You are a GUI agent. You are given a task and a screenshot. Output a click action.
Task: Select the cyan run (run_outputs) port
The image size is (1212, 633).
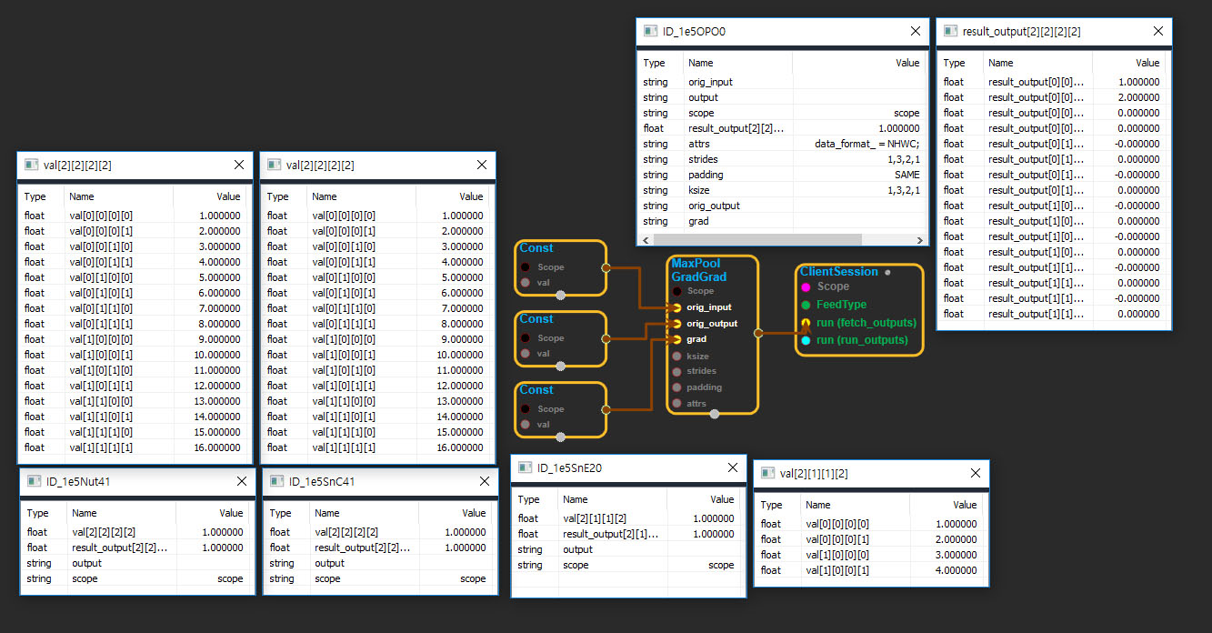pos(806,340)
